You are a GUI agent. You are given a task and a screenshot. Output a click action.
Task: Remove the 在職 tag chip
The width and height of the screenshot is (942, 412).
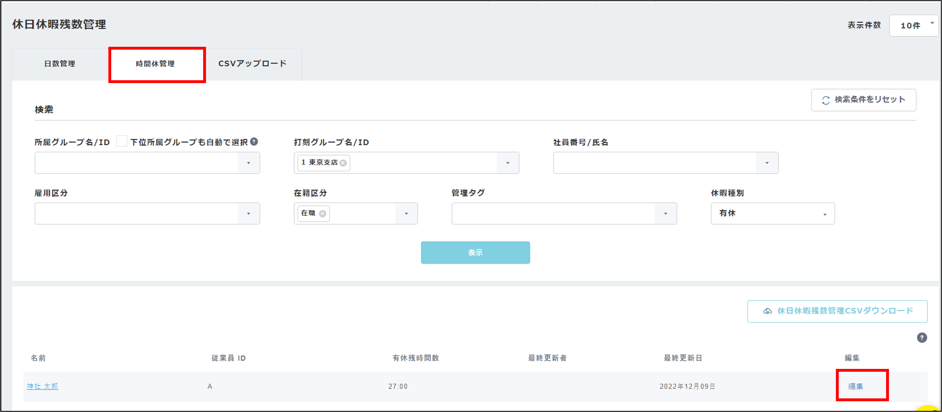(x=323, y=214)
